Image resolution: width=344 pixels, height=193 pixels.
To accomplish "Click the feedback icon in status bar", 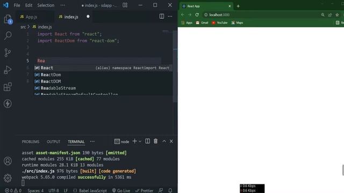I will (161, 190).
